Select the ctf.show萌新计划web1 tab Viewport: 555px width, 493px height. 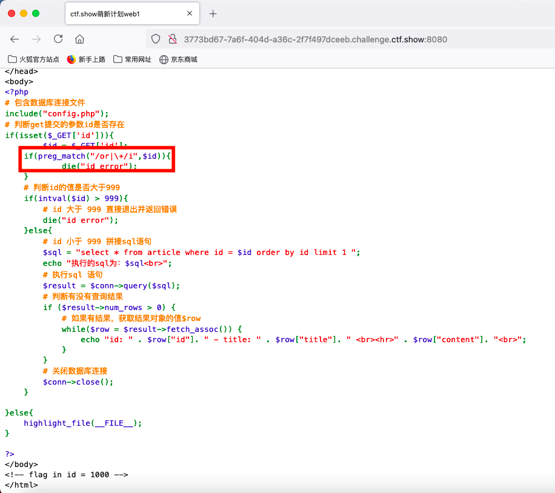coord(132,13)
